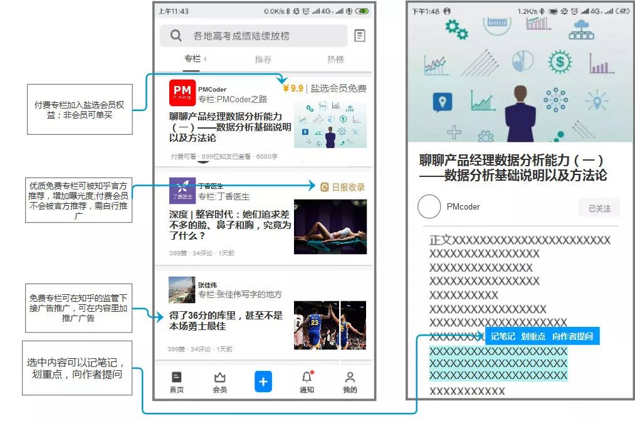Open 通知 bell notifications

[x=307, y=381]
